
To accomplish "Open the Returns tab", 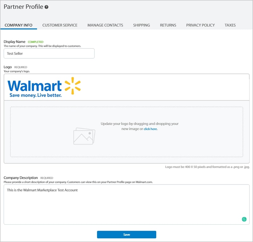I will (x=168, y=25).
